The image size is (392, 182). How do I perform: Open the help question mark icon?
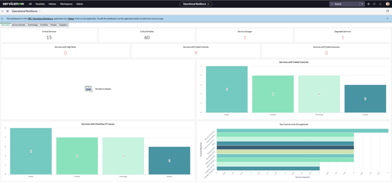tap(374, 4)
